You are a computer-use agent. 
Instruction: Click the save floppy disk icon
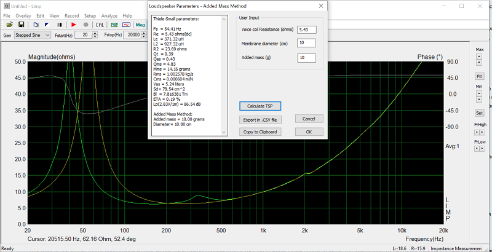click(x=20, y=25)
